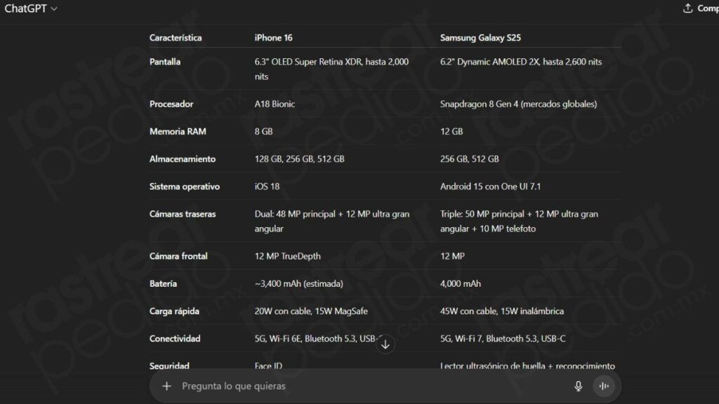This screenshot has height=404, width=719.
Task: Select the "Cámaras traseras" row label
Action: click(x=183, y=214)
